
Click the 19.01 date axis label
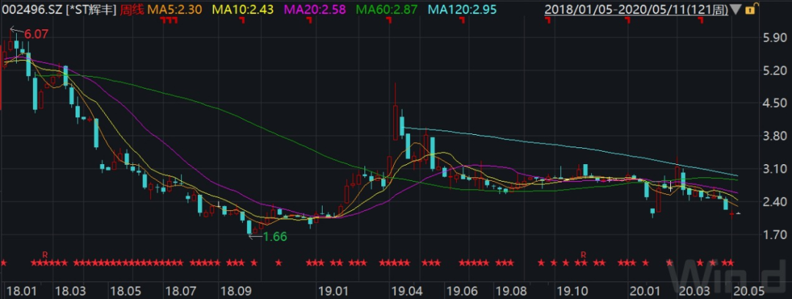(x=335, y=291)
